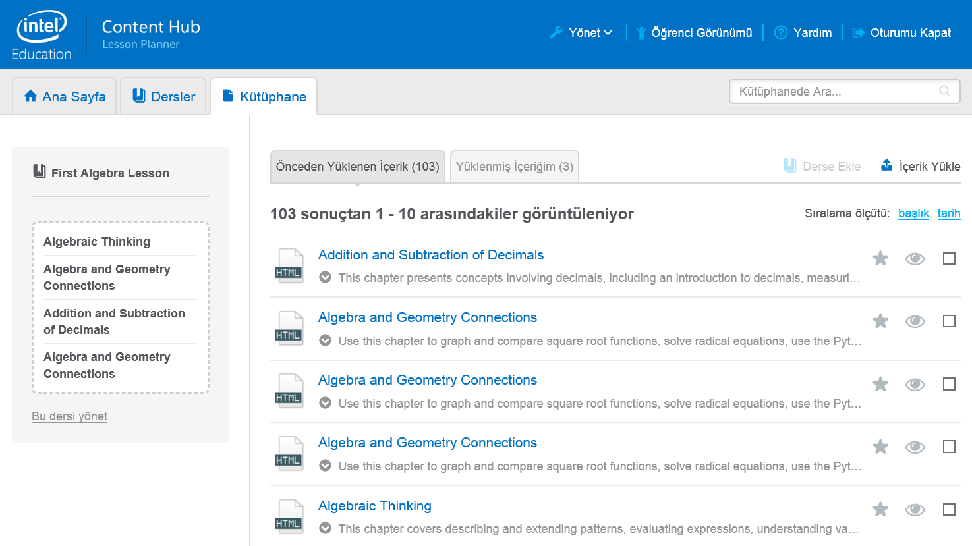Click HTML file icon for Algebraic Thinking result
The width and height of the screenshot is (972, 546).
click(289, 516)
